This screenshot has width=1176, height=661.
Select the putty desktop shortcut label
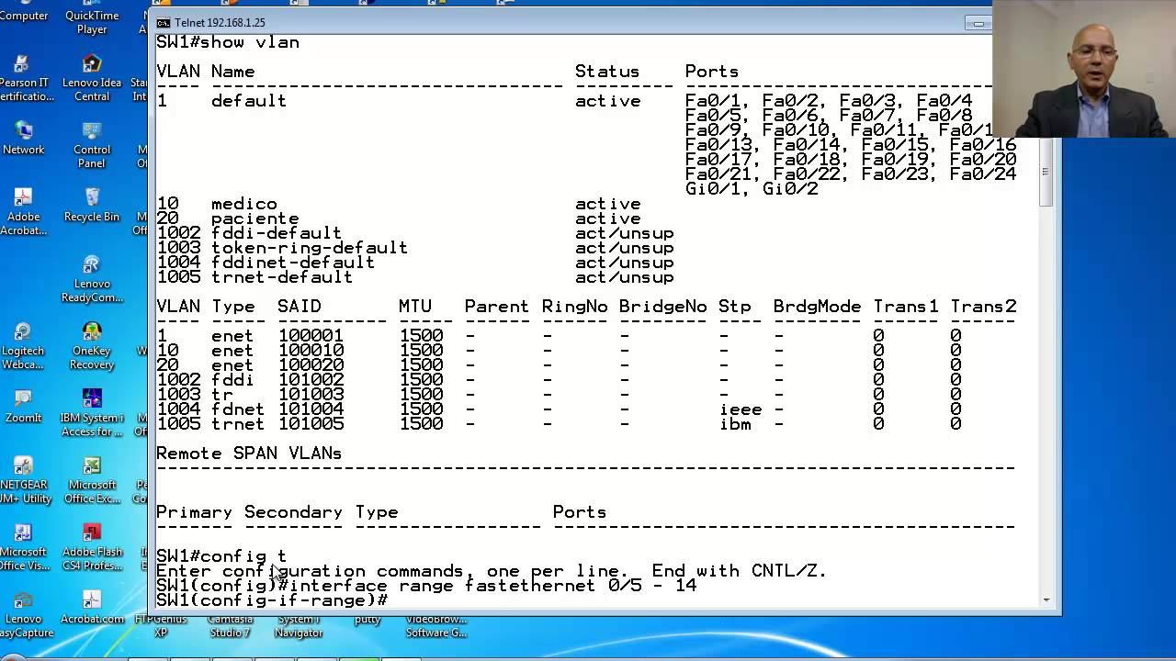pos(367,620)
